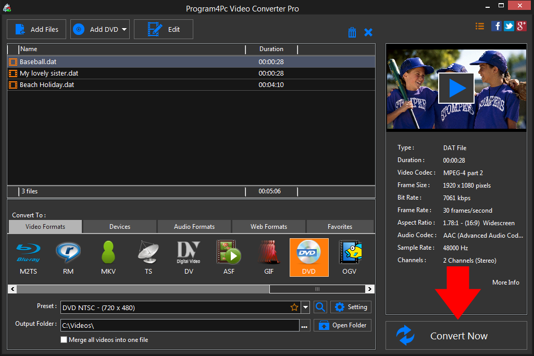
Task: Enable Merge all videos into one file
Action: 64,340
